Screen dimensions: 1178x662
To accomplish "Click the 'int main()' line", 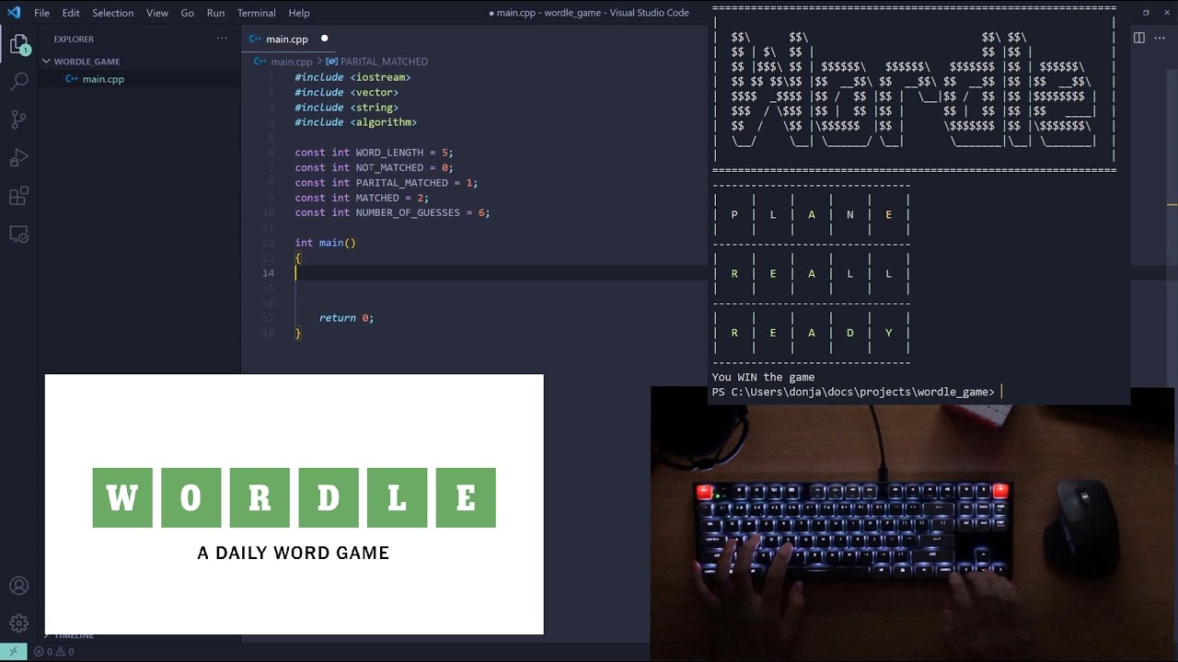I will (325, 243).
